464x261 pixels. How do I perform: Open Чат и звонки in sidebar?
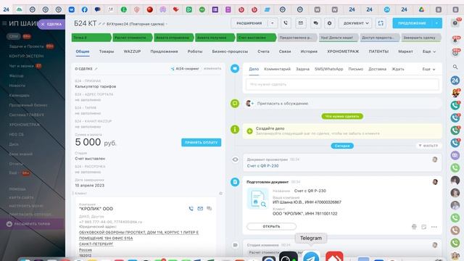(21, 66)
